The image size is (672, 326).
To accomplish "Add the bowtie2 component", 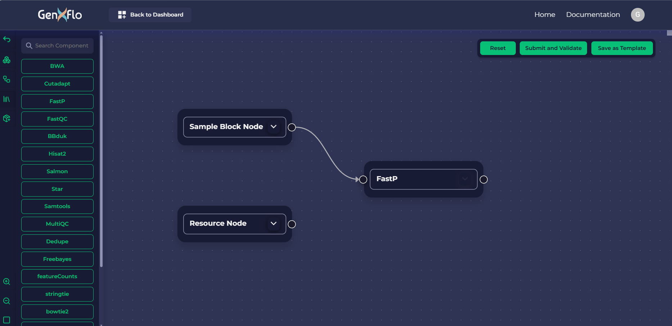I will [57, 312].
